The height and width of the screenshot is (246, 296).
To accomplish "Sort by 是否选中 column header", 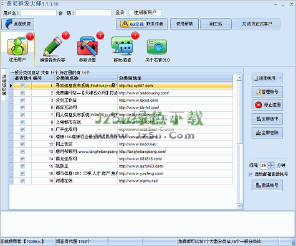I will [x=22, y=78].
